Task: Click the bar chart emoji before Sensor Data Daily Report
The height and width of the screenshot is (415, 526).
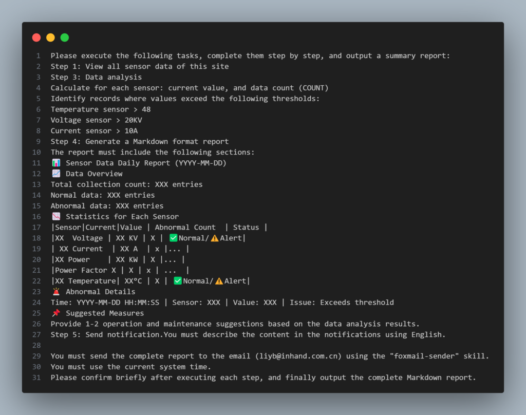Action: point(56,163)
